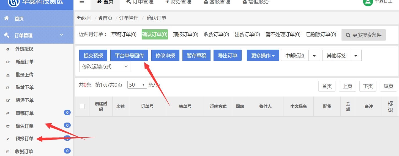Open the page size dropdown showing 50

point(137,85)
